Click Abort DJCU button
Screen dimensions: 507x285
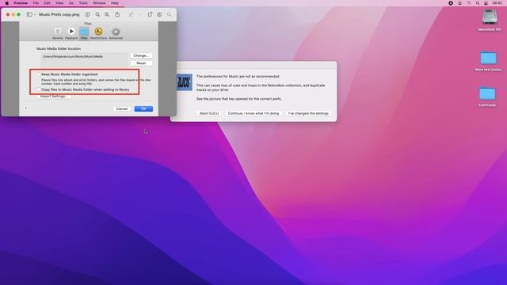(x=209, y=113)
